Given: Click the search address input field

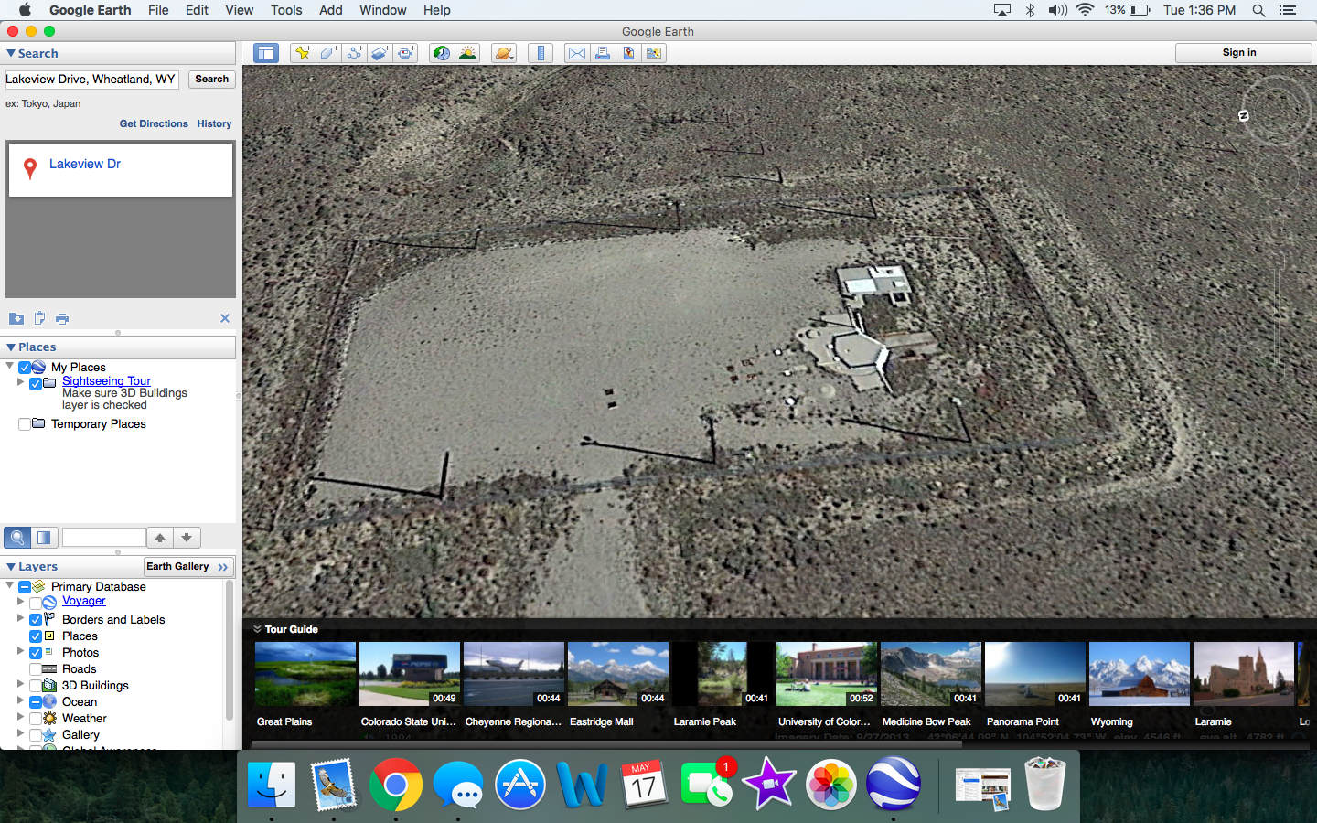Looking at the screenshot, I should [91, 80].
